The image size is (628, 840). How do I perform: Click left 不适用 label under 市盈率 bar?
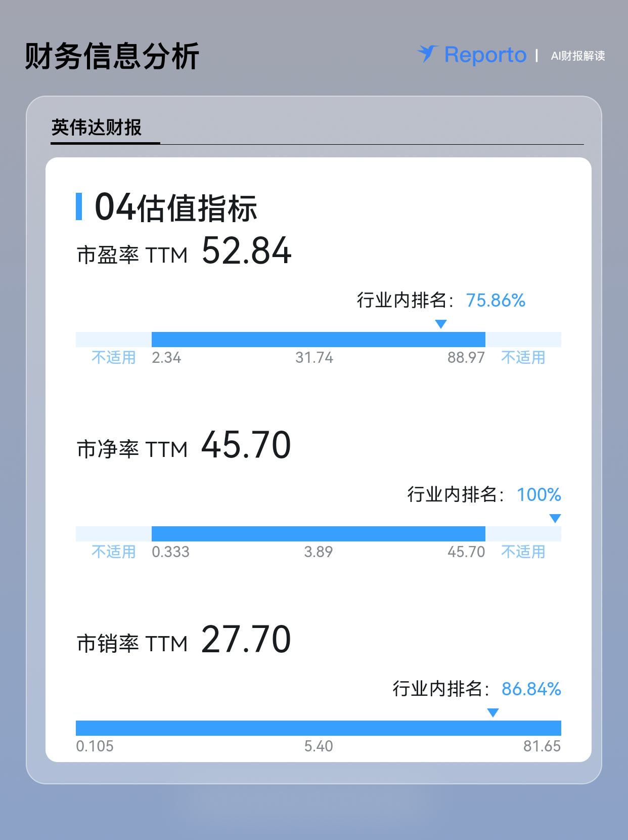114,358
